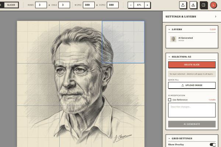Toggle the side panel layout icon

203,5
